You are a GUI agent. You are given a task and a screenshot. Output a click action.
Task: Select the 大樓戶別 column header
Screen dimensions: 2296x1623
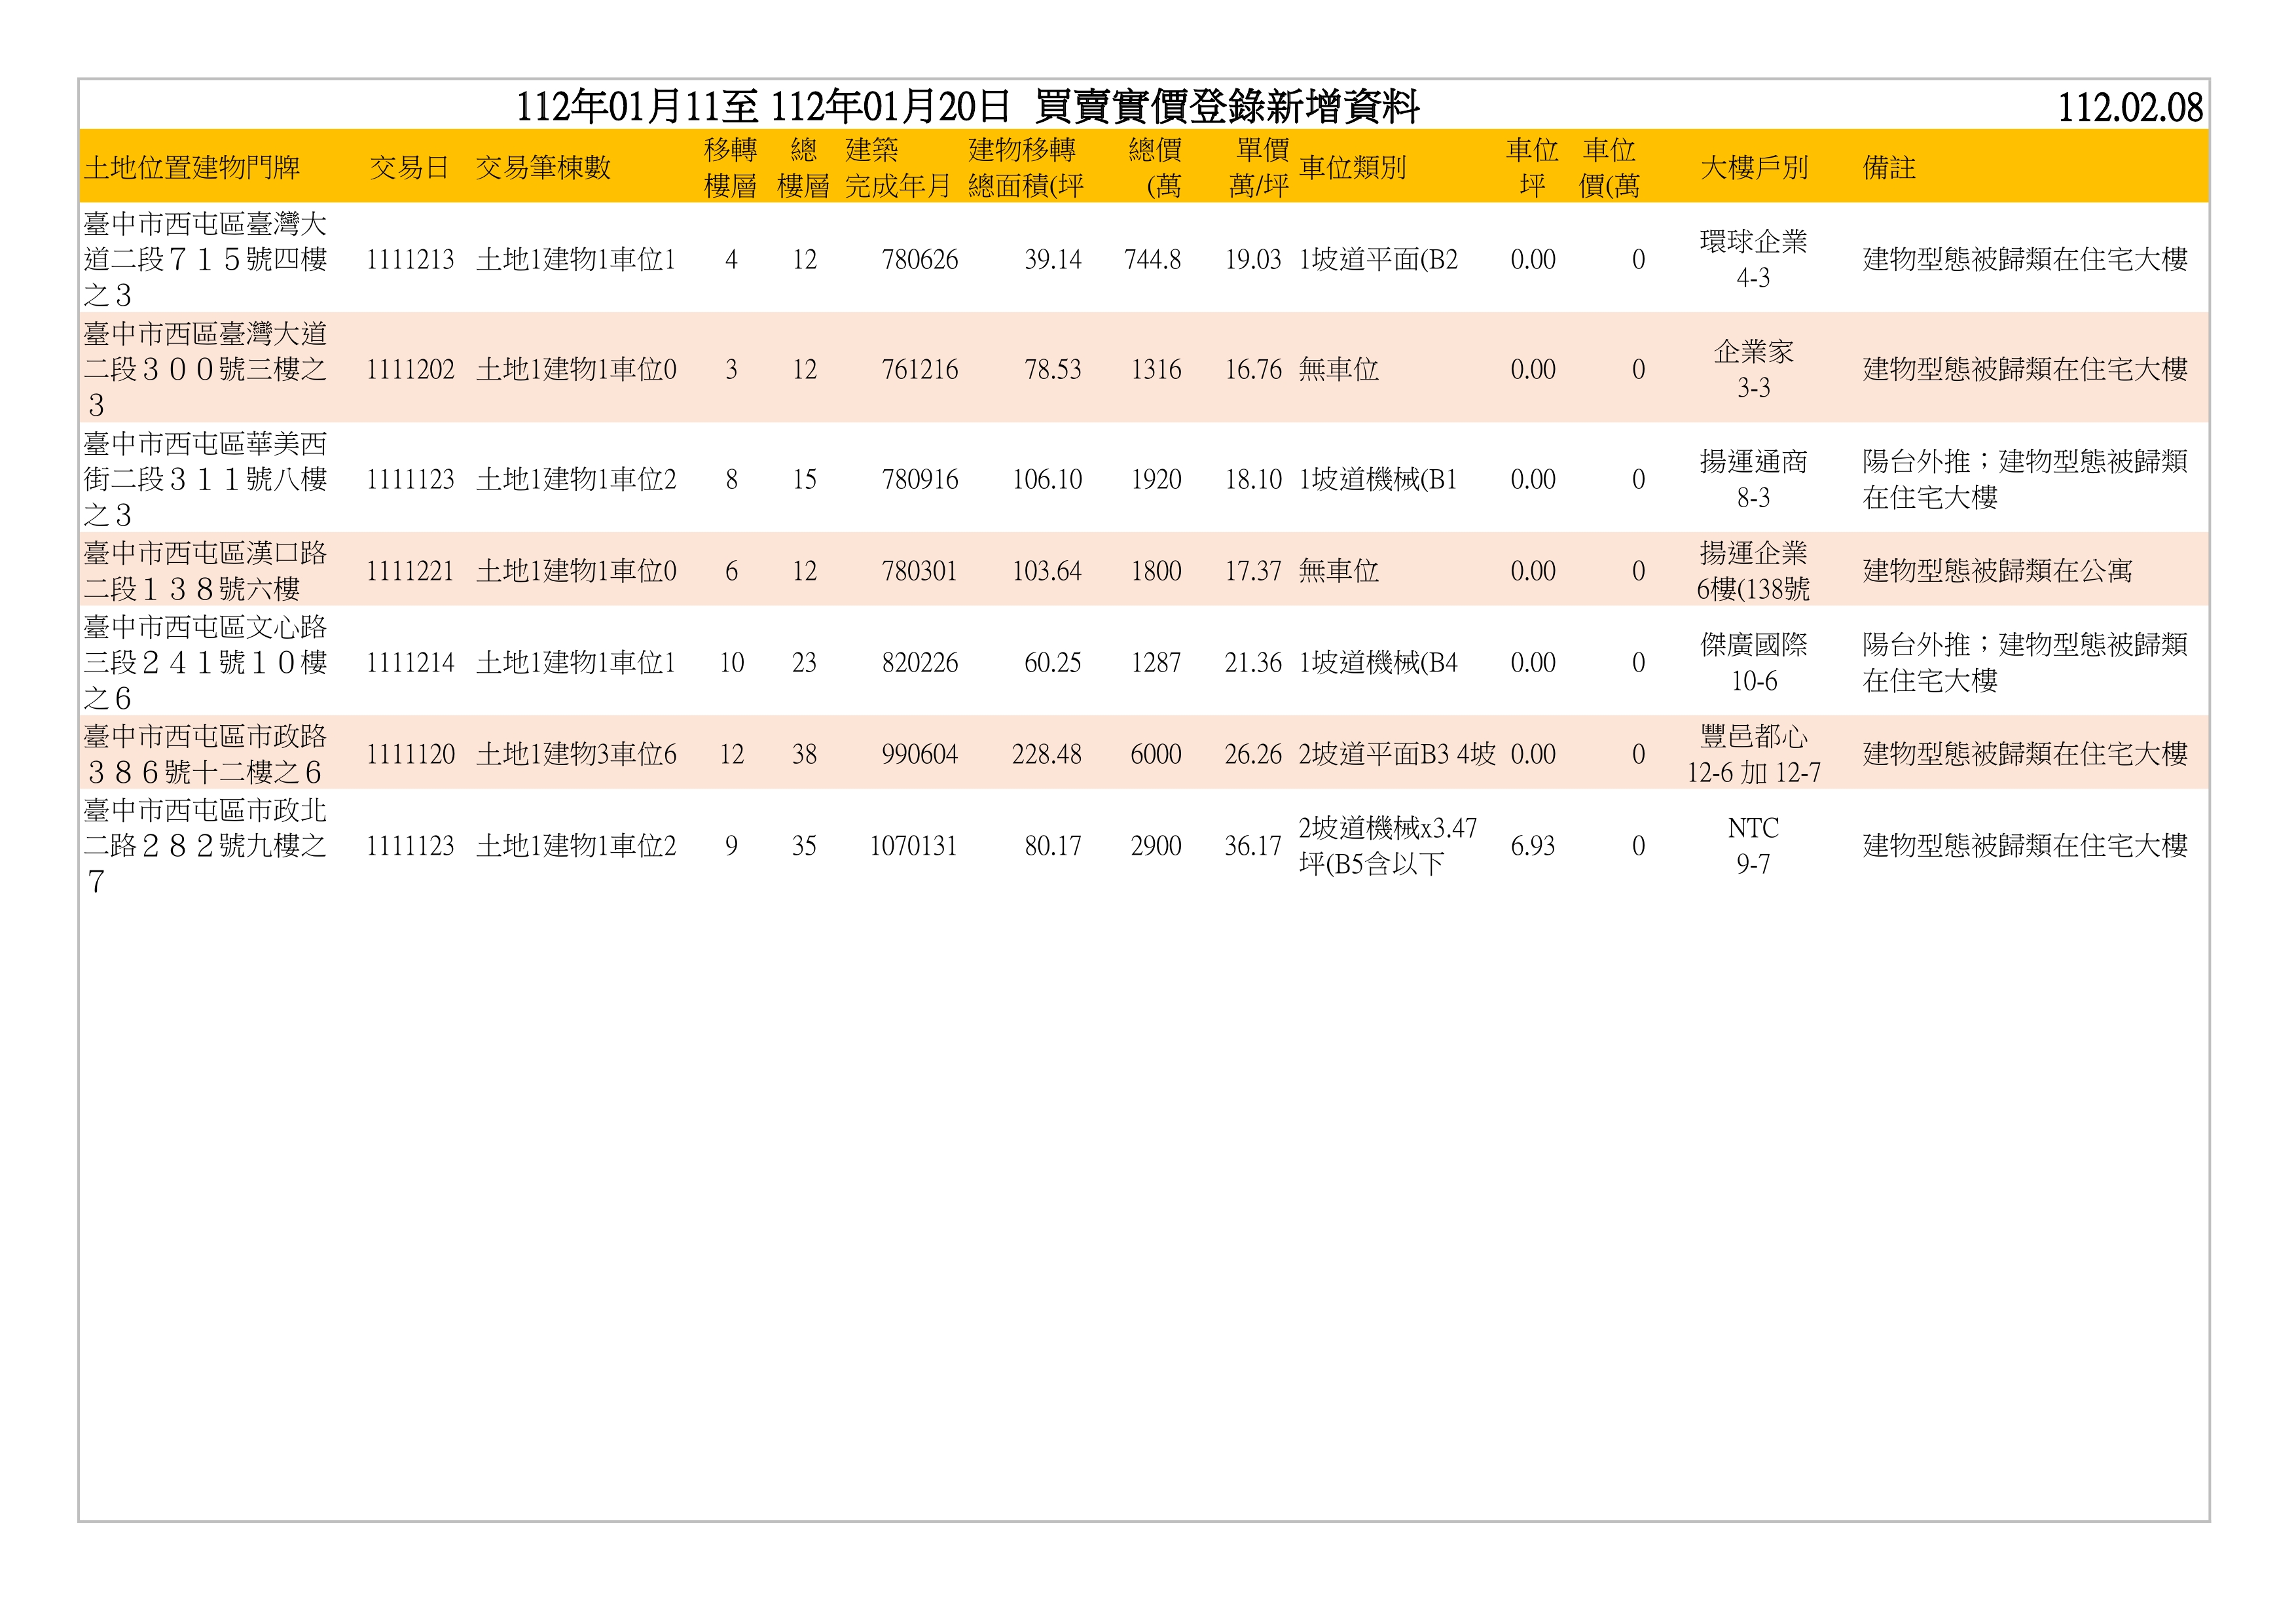(x=1754, y=167)
